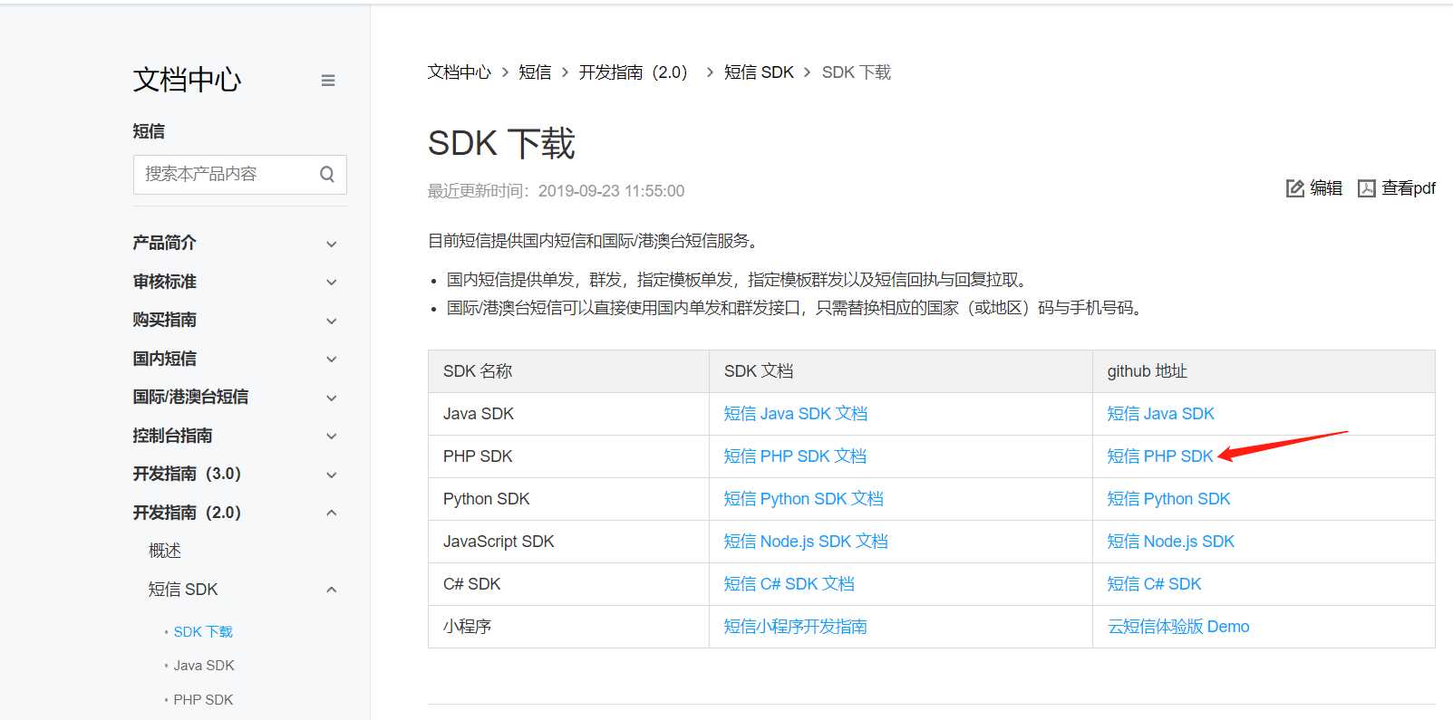1453x720 pixels.
Task: Go to 开发指南 (2.0) breadcrumb
Action: point(636,72)
